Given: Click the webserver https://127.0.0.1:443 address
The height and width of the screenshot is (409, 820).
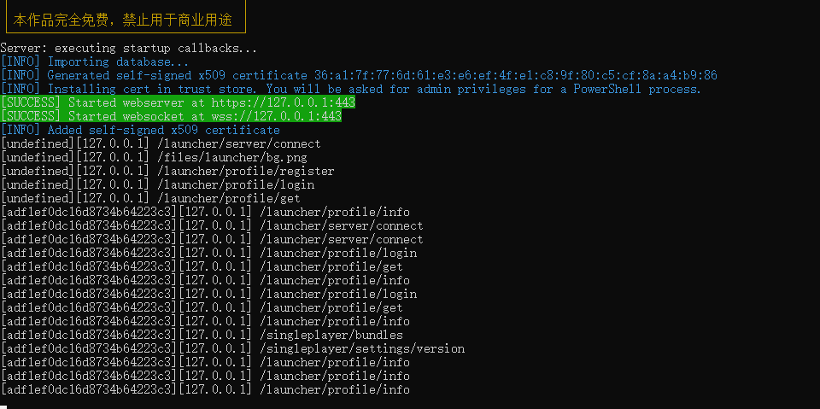Looking at the screenshot, I should (284, 103).
